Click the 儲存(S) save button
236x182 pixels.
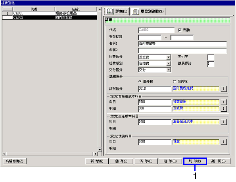[x=121, y=161]
